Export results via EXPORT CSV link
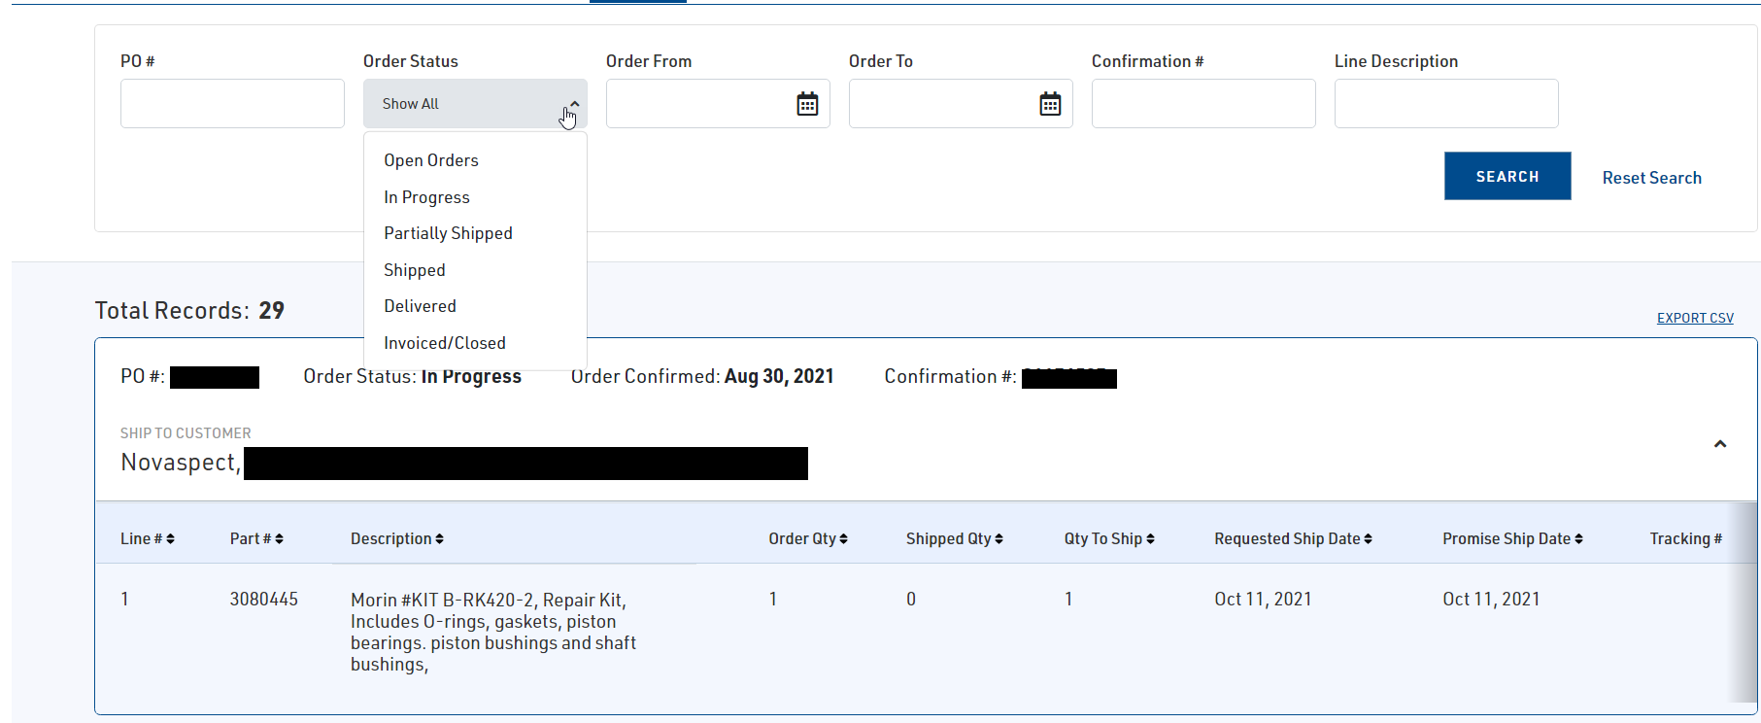The image size is (1761, 723). click(x=1695, y=318)
